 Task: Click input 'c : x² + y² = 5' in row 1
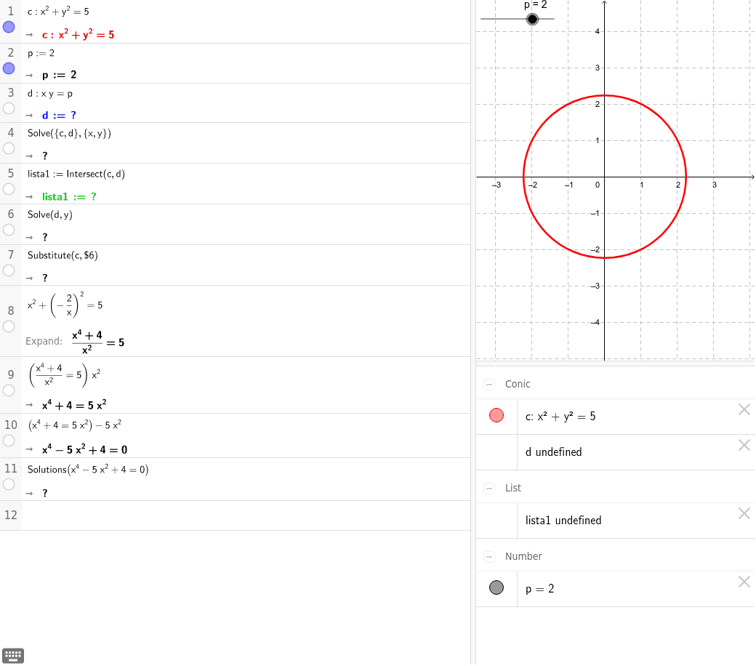tap(58, 11)
